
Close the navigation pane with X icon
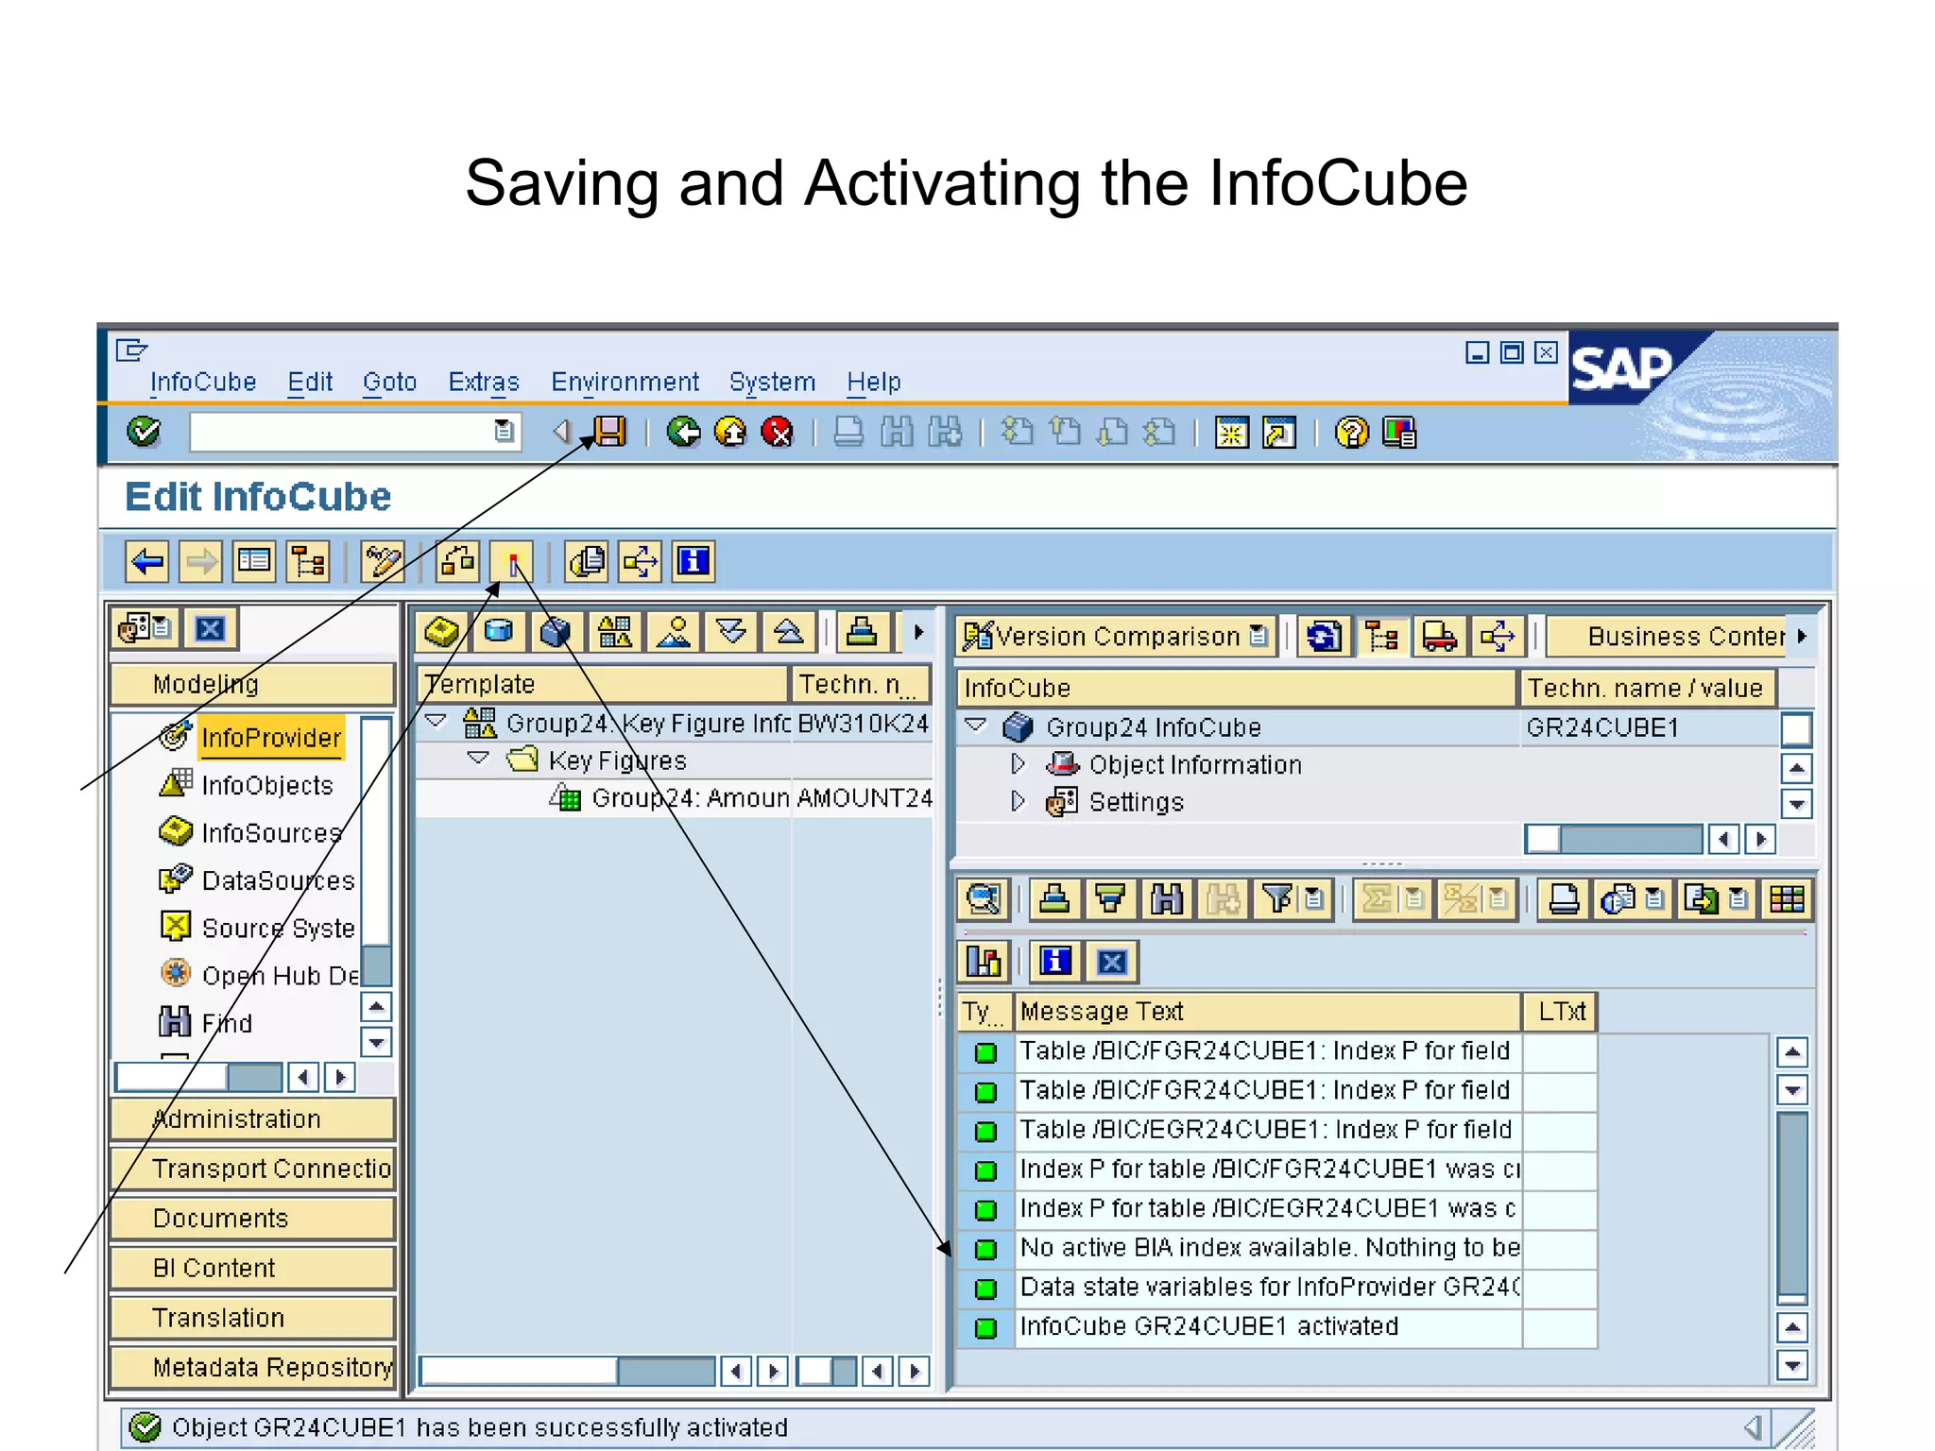[210, 629]
